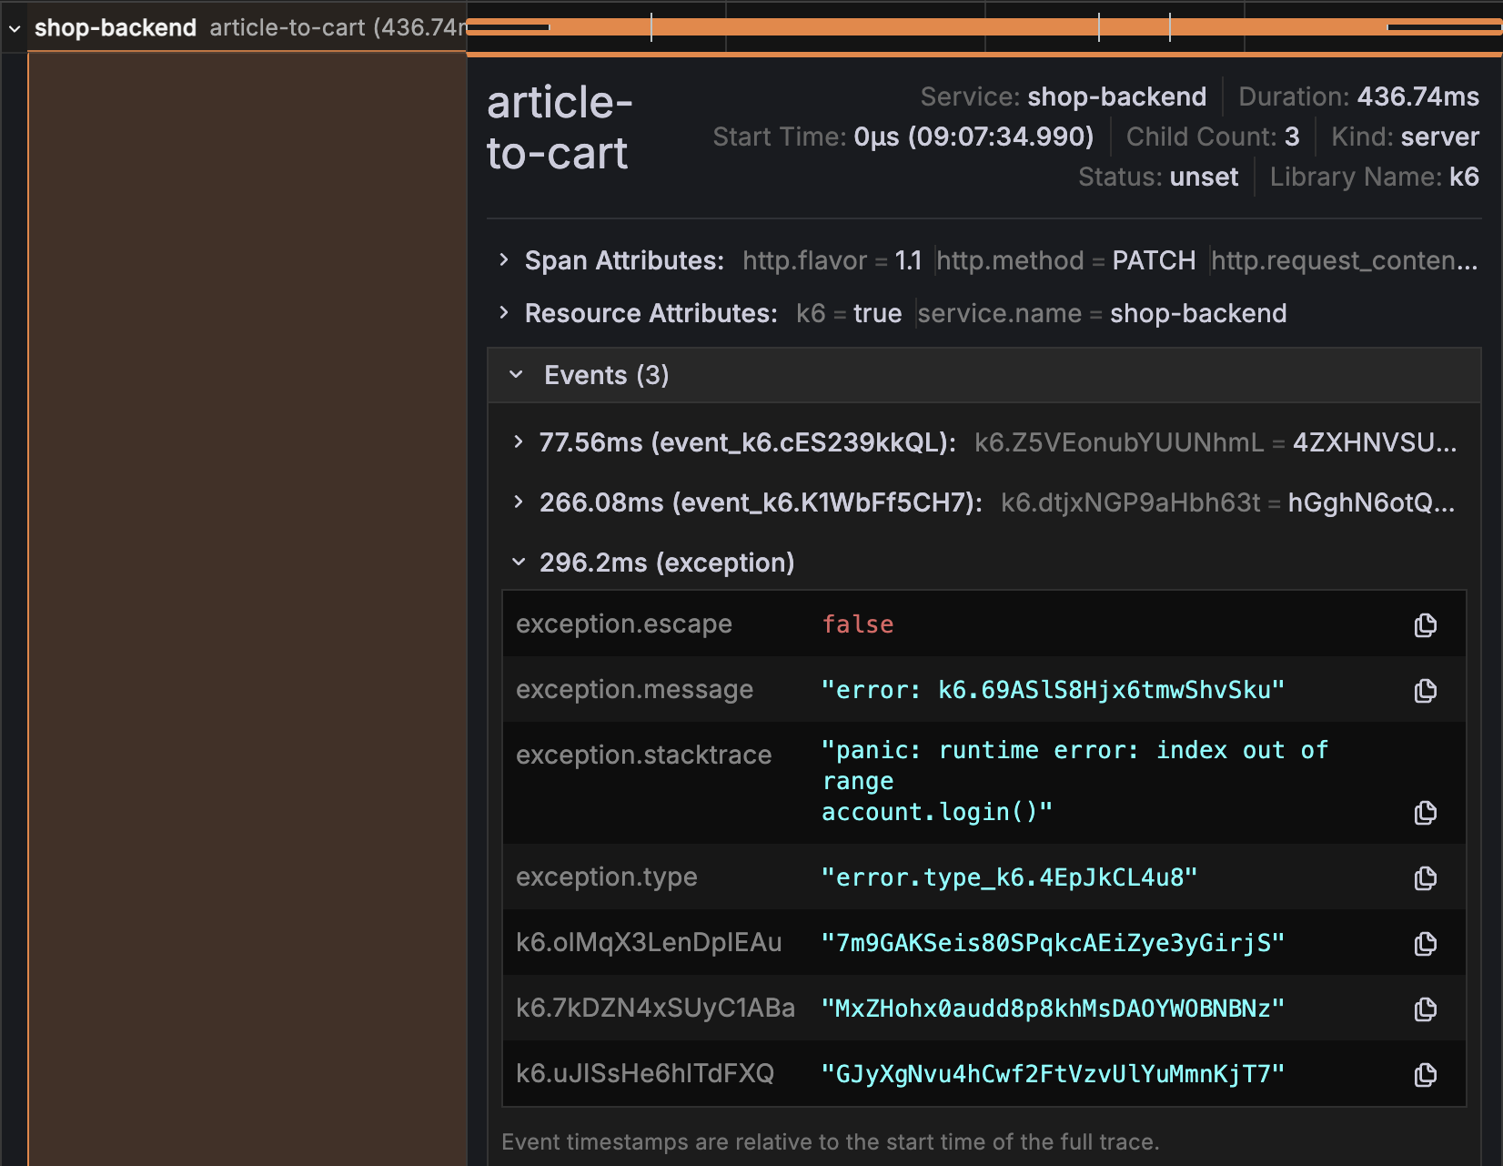Copy the exception.message attribute value
This screenshot has width=1503, height=1166.
1426,691
